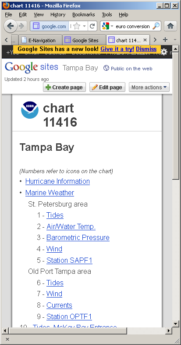Open bookmark star dropdown arrow
Image resolution: width=181 pixels, height=345 pixels.
coord(84,26)
